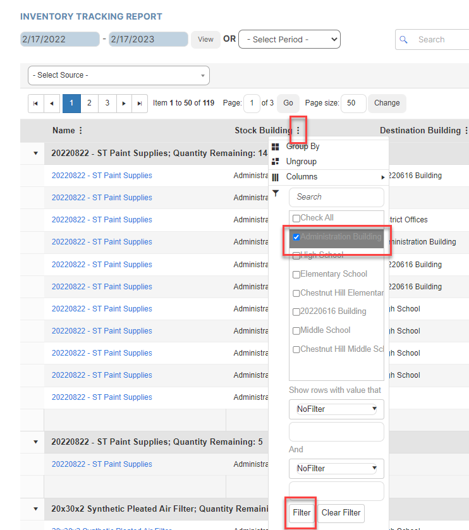
Task: Open the Destination Building column options menu
Action: (x=466, y=131)
